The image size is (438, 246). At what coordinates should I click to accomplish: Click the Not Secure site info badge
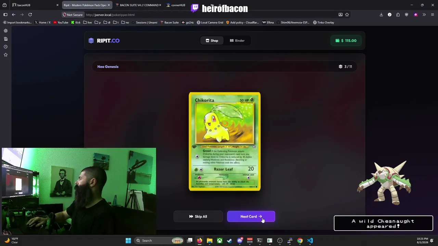(x=73, y=15)
